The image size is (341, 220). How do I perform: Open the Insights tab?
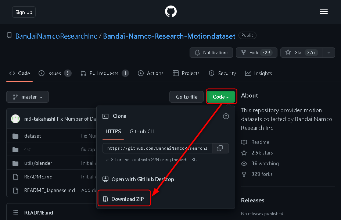tap(258, 74)
